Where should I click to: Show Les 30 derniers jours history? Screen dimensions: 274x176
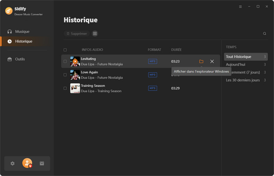click(243, 80)
